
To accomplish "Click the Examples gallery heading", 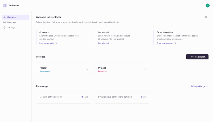I will [x=165, y=32].
